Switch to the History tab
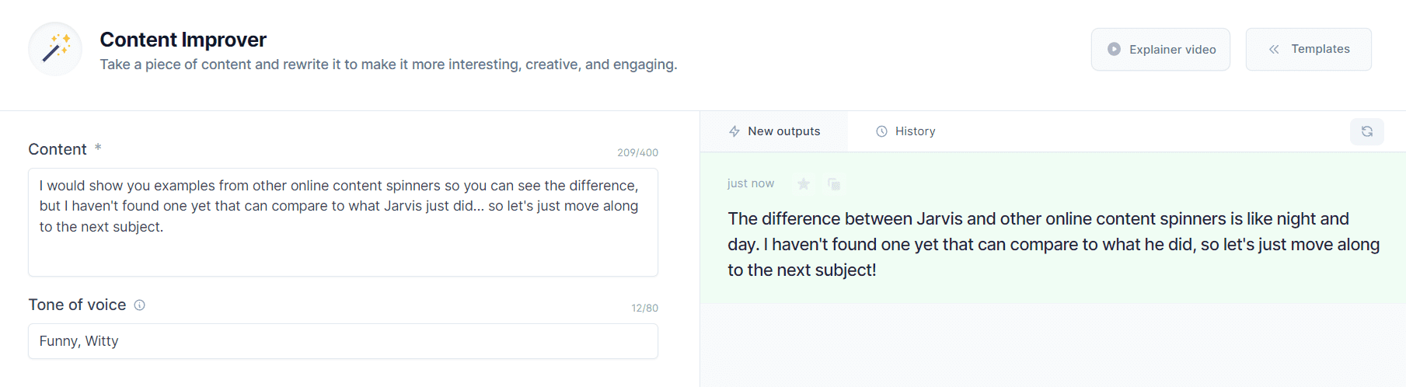The width and height of the screenshot is (1406, 387). (x=905, y=131)
